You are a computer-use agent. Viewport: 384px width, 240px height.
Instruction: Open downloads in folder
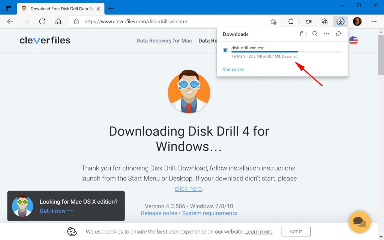(x=303, y=34)
